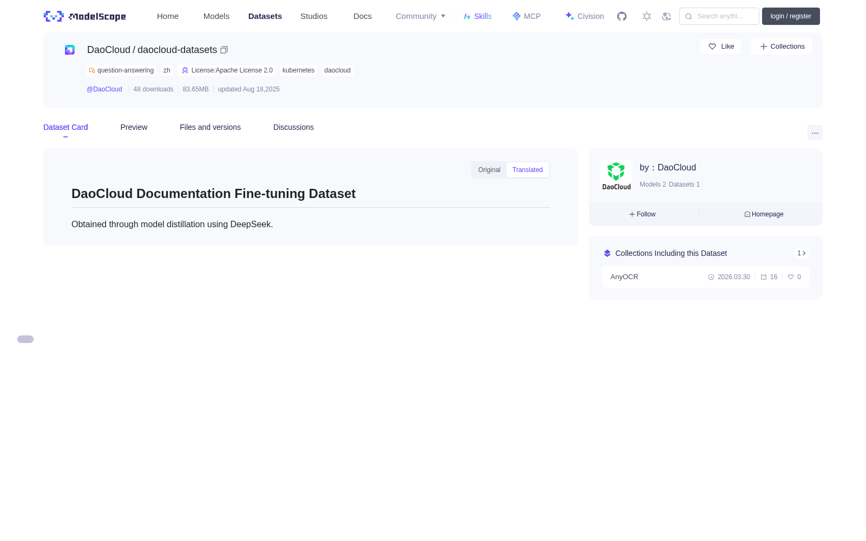Open the Studios nav item
The height and width of the screenshot is (541, 866).
click(314, 16)
